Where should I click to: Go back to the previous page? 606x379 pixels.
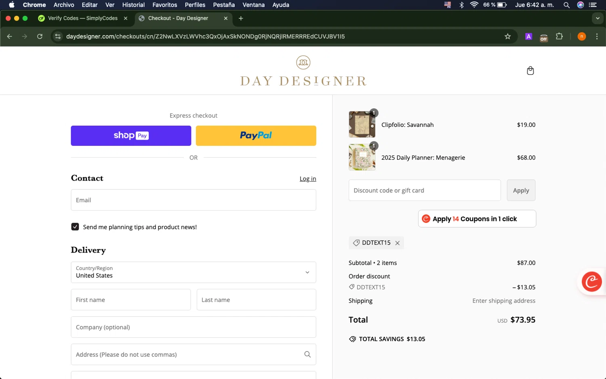pos(10,36)
